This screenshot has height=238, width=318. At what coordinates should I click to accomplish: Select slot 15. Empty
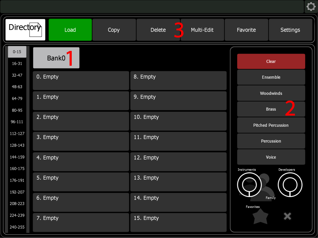pos(179,223)
